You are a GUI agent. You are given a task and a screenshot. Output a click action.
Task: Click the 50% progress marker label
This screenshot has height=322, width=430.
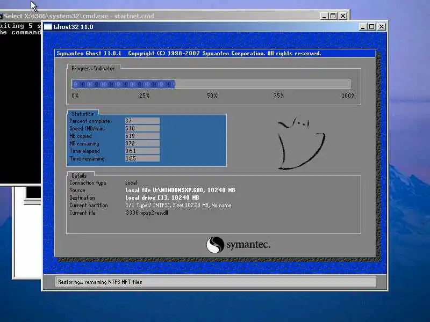(212, 96)
